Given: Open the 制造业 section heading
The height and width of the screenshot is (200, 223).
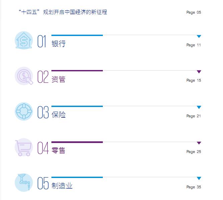Looking at the screenshot, I should point(62,186).
